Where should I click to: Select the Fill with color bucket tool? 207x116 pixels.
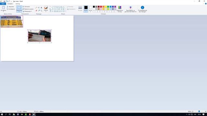[39, 8]
